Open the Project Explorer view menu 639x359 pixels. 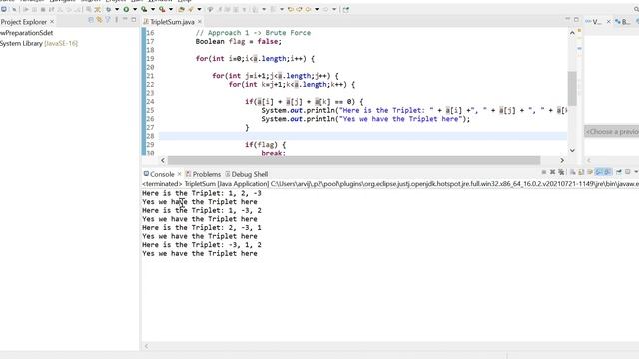pos(116,20)
